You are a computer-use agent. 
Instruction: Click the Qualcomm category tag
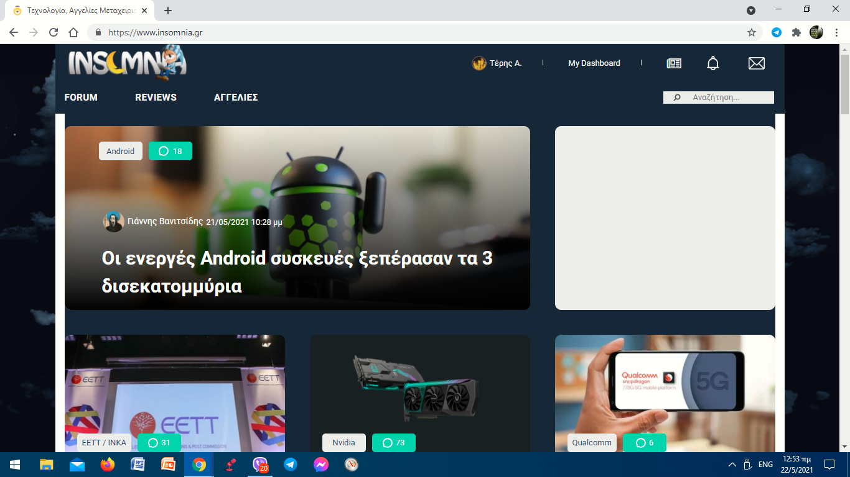(x=592, y=443)
